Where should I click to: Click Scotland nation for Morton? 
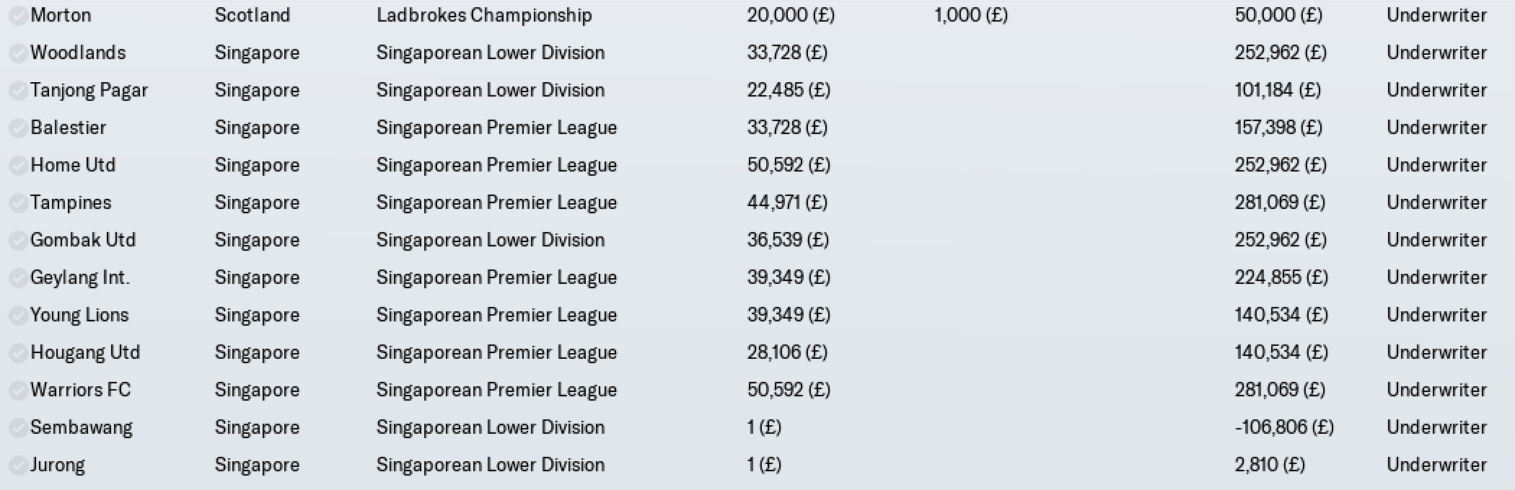coord(252,15)
